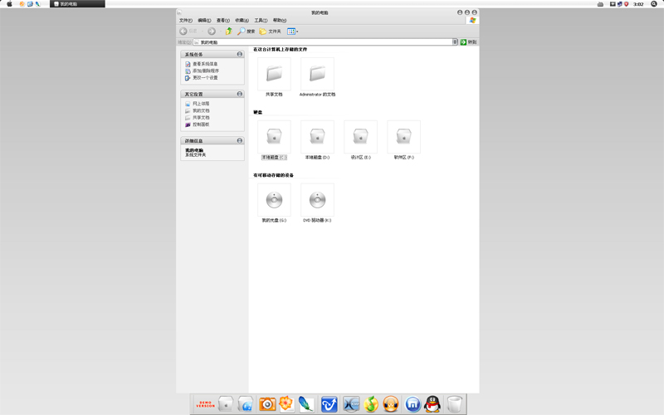Open the 共享文档 shared documents folder
Viewport: 664px width, 415px height.
click(x=274, y=75)
